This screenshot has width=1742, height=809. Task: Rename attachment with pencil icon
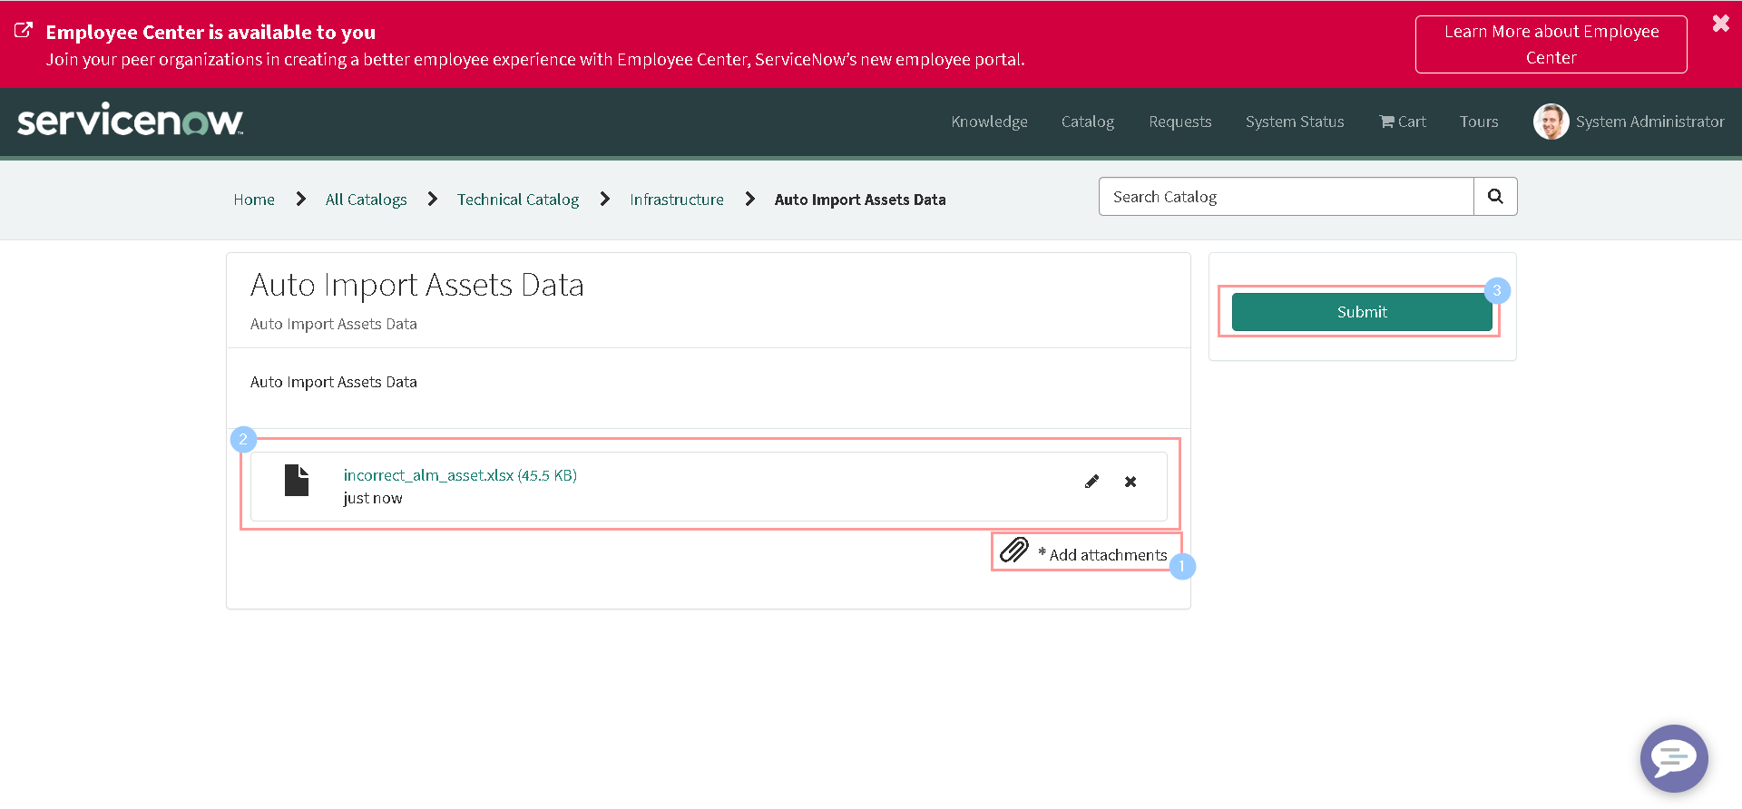(x=1091, y=482)
